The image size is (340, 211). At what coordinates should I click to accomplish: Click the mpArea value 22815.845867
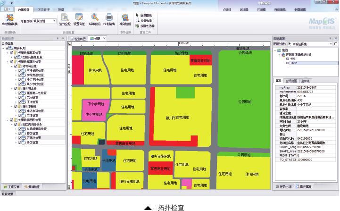(x=307, y=87)
